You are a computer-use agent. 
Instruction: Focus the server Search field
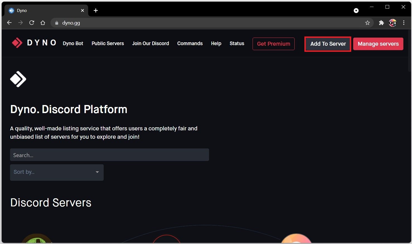coord(109,155)
